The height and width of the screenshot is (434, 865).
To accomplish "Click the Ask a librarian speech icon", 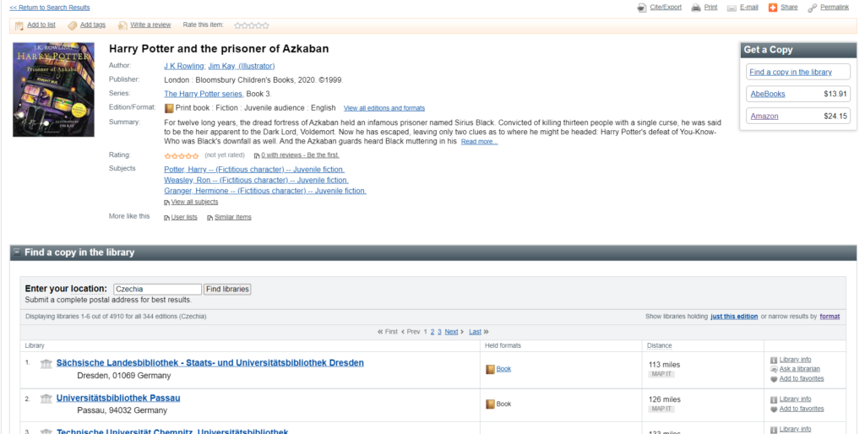I will [x=774, y=369].
